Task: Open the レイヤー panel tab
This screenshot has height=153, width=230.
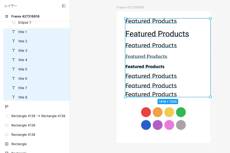Action: coord(11,6)
